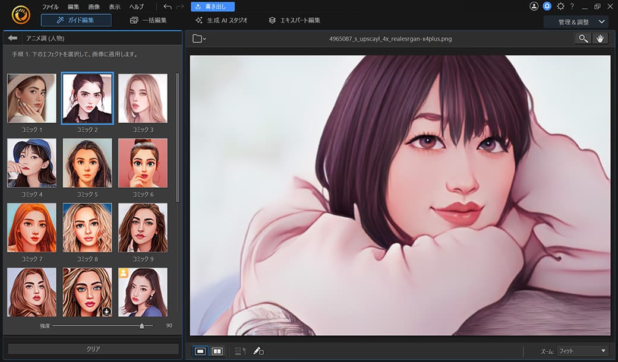Activate the magnifier zoom tool
The image size is (618, 362).
point(582,38)
